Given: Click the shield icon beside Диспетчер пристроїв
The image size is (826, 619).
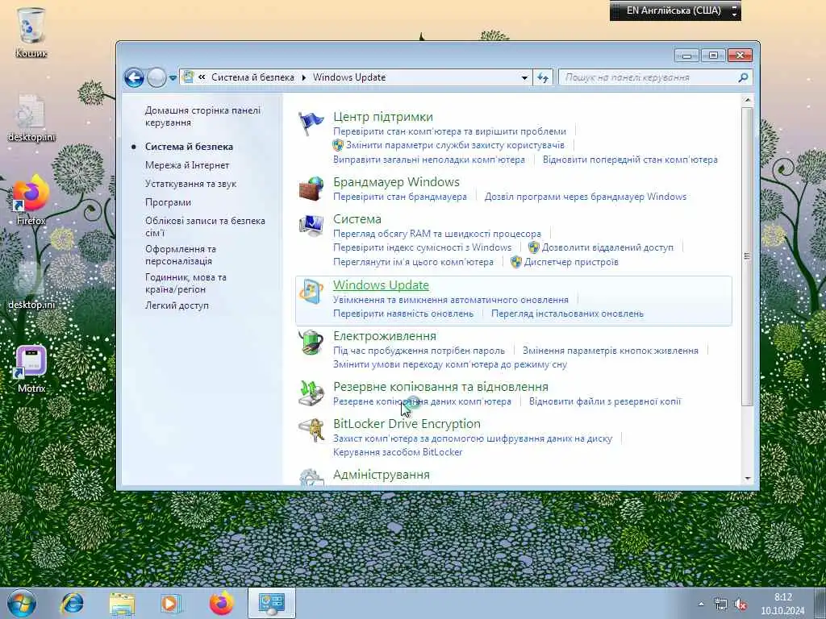Looking at the screenshot, I should [x=516, y=262].
